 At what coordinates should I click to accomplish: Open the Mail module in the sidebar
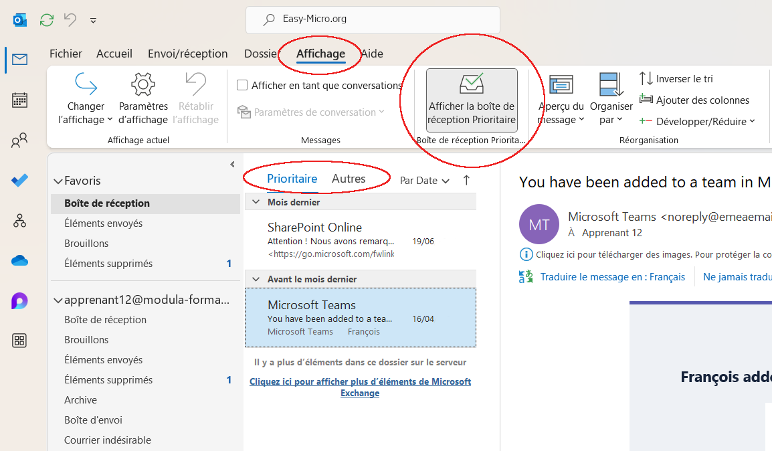19,60
